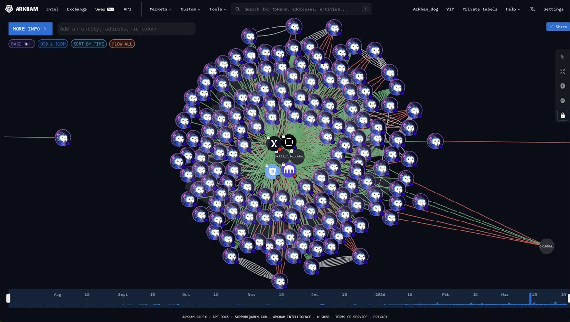Click the blue Share button
This screenshot has height=322, width=570.
click(558, 27)
